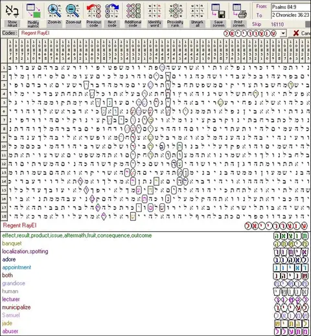
Task: Print the matrix with Print screen
Action: point(238,15)
